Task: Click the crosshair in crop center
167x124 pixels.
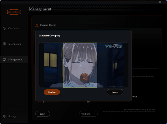Action: [x=80, y=65]
